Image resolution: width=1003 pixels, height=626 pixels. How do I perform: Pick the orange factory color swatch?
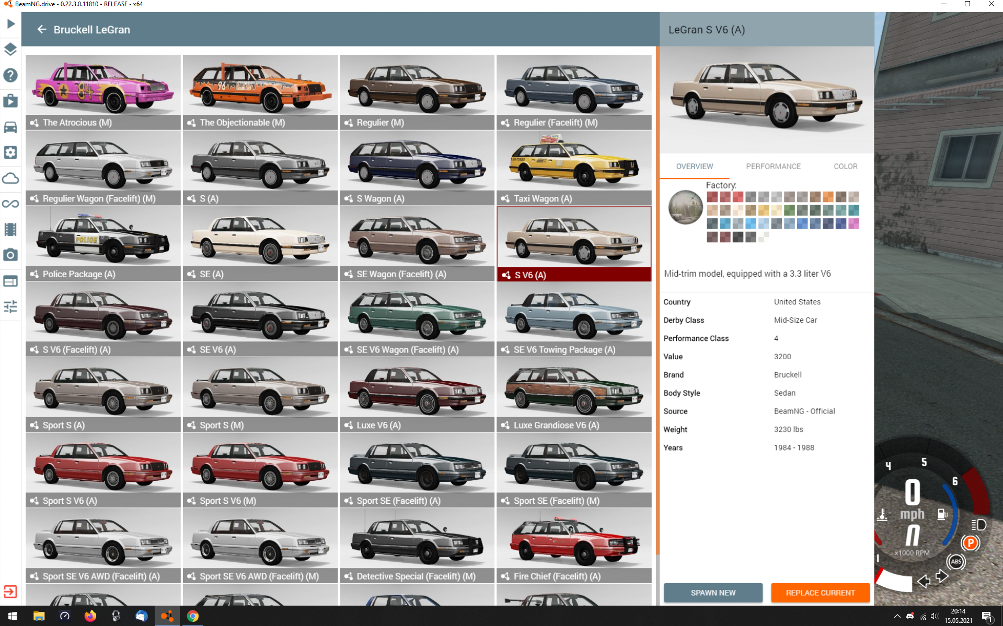pos(828,197)
